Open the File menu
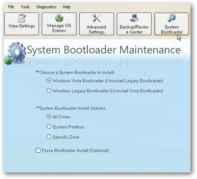 tap(11, 7)
